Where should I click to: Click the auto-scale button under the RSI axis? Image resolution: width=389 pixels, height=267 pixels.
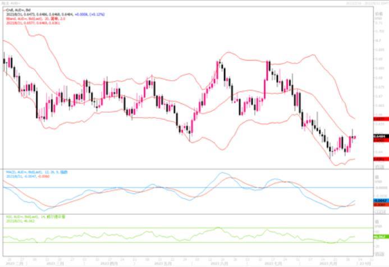(x=381, y=254)
